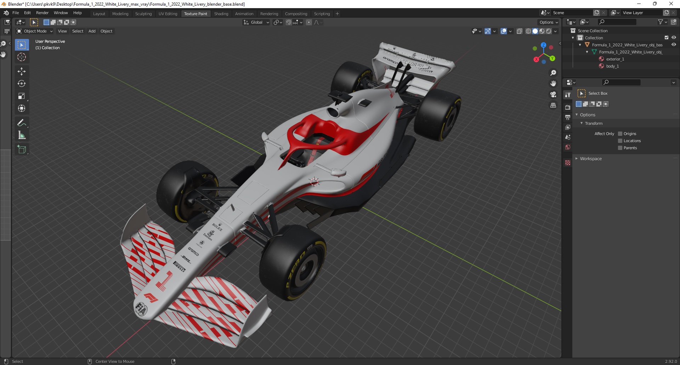Open the World properties tab
The image size is (680, 365).
568,147
